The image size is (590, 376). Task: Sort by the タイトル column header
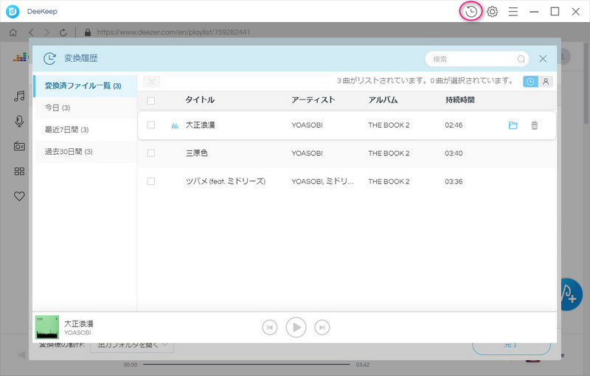click(200, 100)
